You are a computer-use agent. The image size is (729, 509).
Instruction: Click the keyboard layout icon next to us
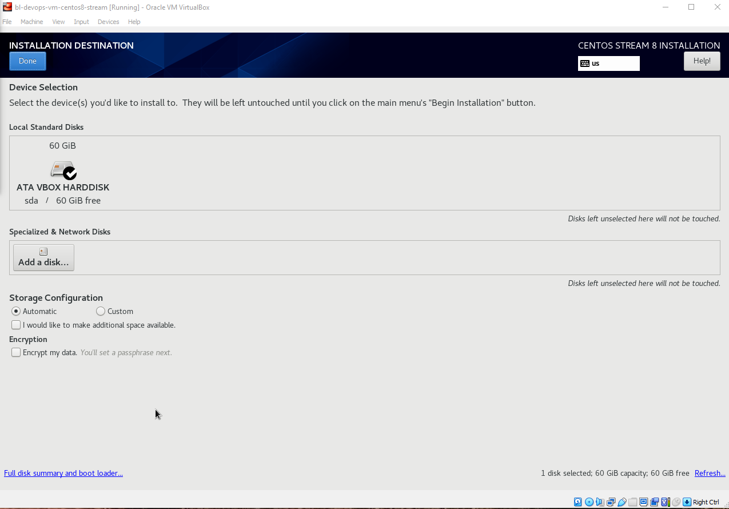tap(585, 63)
